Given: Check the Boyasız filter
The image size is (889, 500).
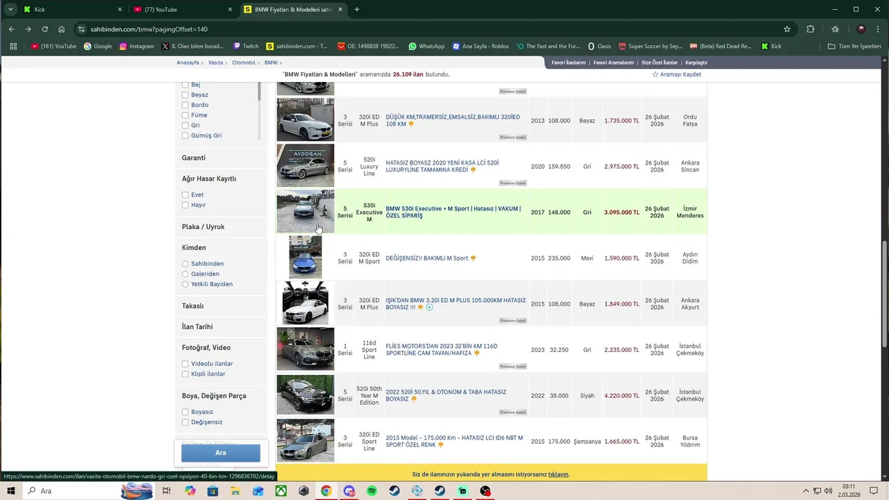Looking at the screenshot, I should pos(185,412).
